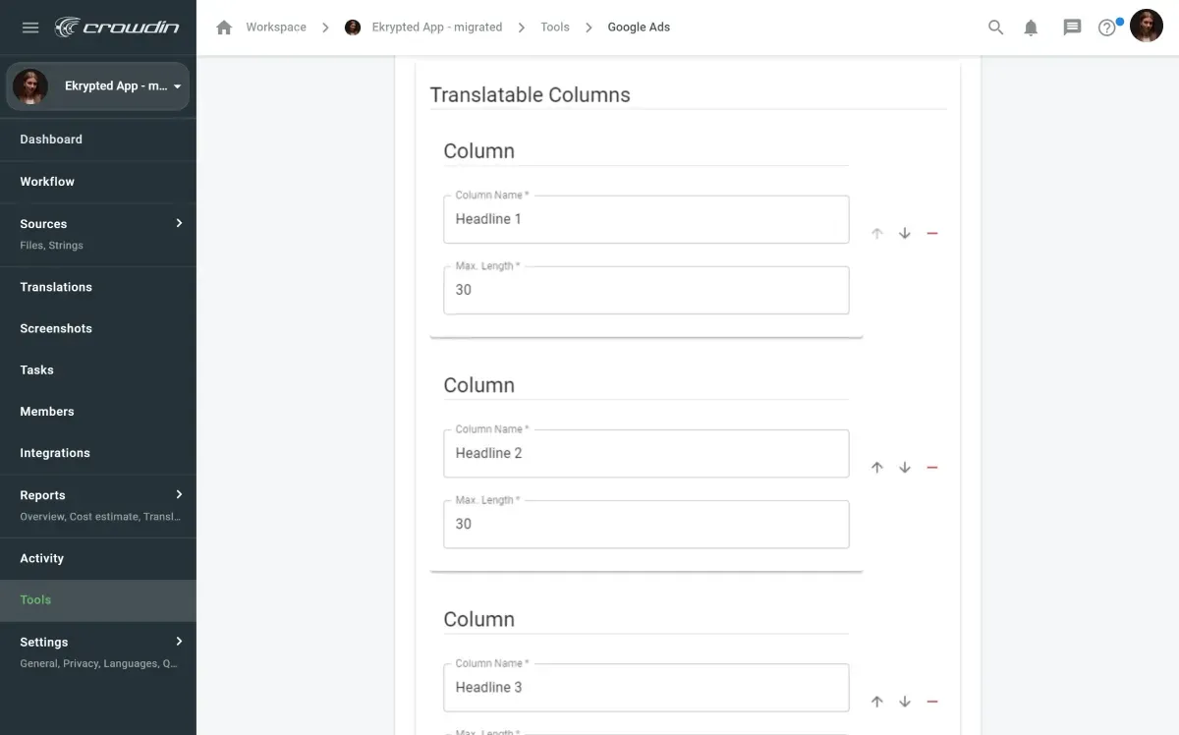
Task: Collapse the sidebar using the hamburger icon
Action: click(x=29, y=27)
